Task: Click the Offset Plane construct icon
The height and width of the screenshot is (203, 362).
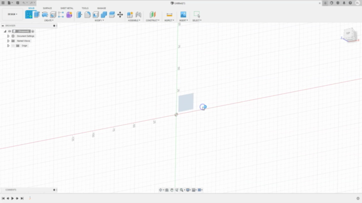Action: 153,15
